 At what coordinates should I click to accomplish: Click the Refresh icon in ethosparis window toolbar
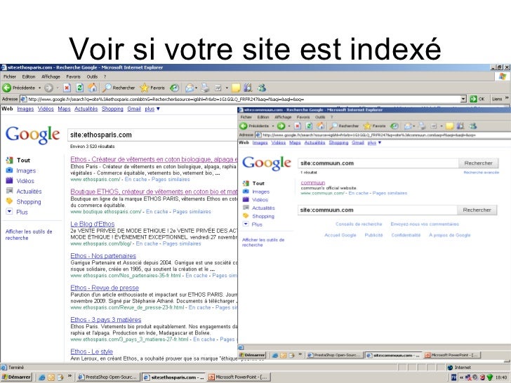click(79, 88)
